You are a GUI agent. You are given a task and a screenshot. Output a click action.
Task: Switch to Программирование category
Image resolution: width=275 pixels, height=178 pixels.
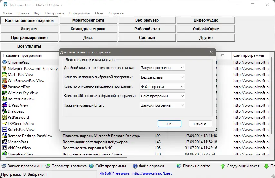coord(29,38)
